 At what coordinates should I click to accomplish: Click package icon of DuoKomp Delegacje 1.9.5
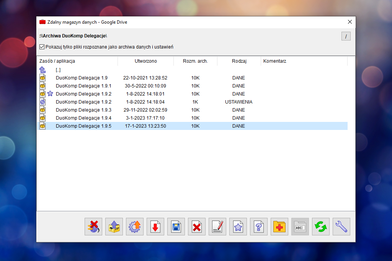click(42, 126)
